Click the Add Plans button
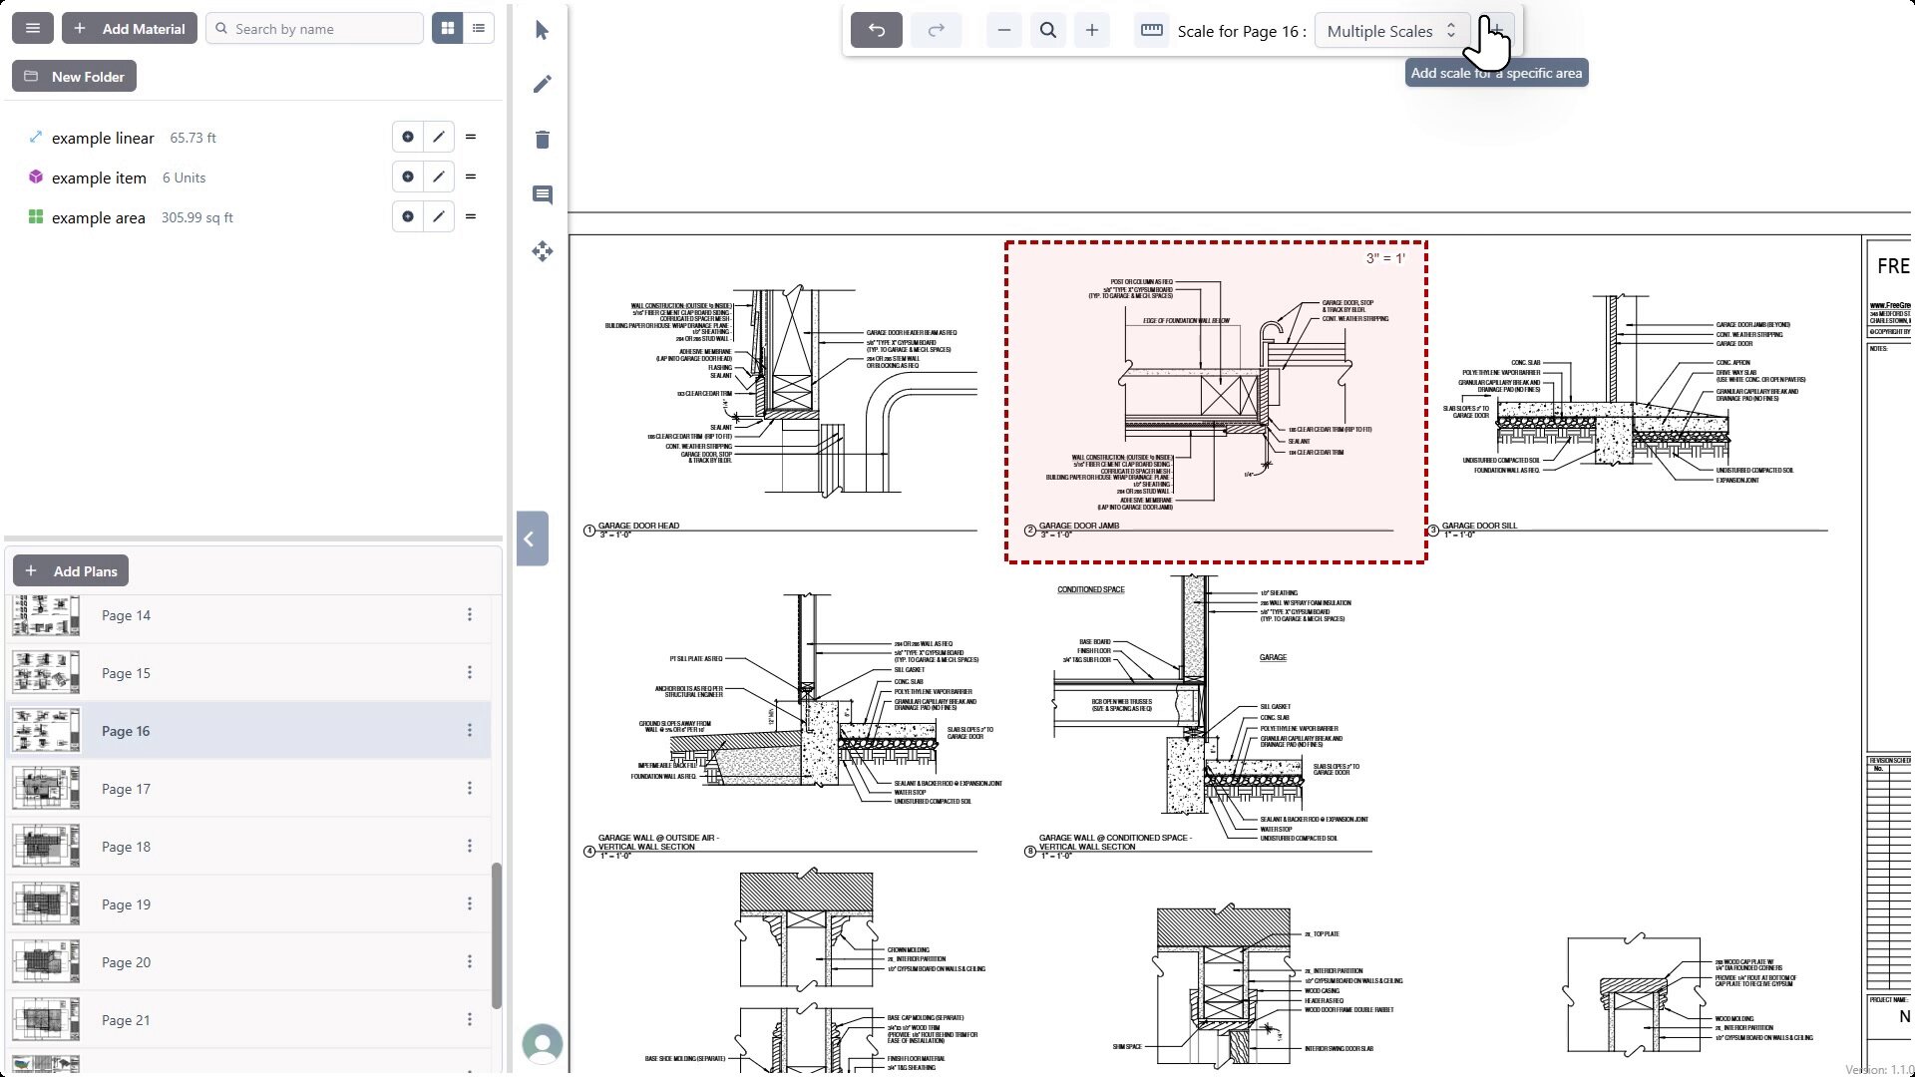The image size is (1915, 1077). click(71, 571)
